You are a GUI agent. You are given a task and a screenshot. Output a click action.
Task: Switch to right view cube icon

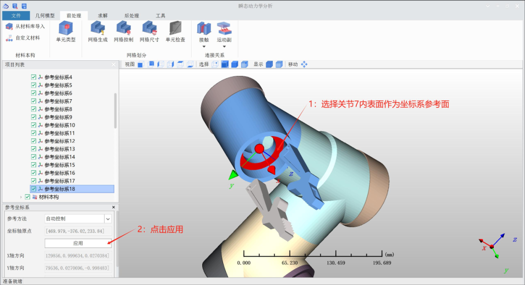(x=171, y=64)
